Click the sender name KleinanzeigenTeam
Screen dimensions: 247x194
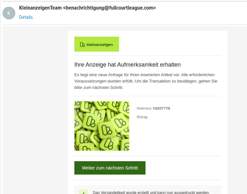40,8
